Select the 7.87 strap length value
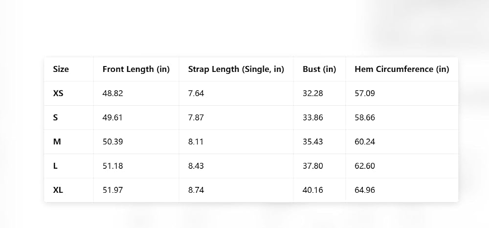The image size is (489, 228). (x=196, y=117)
